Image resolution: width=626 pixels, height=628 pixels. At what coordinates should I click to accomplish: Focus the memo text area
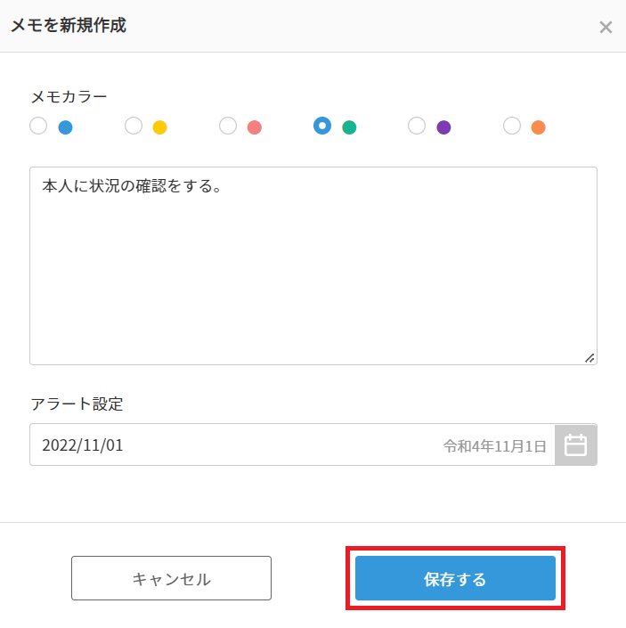pos(313,267)
